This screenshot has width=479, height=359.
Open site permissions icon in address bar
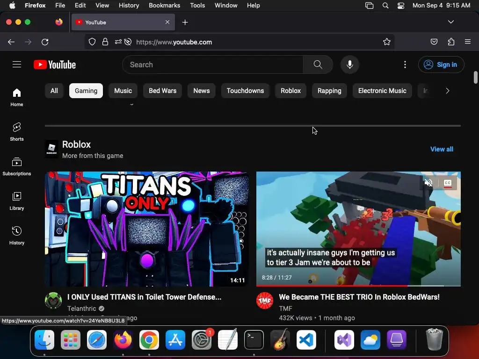point(118,42)
